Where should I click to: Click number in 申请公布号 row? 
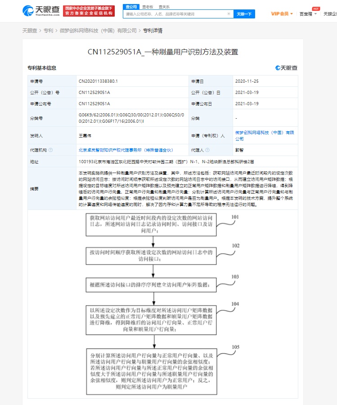94,103
